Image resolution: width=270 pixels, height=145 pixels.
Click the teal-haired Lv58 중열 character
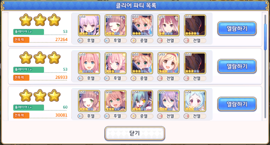click(142, 101)
